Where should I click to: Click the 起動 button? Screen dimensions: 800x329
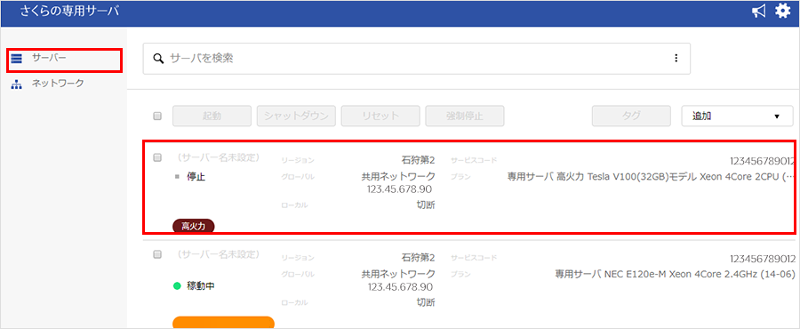(212, 116)
